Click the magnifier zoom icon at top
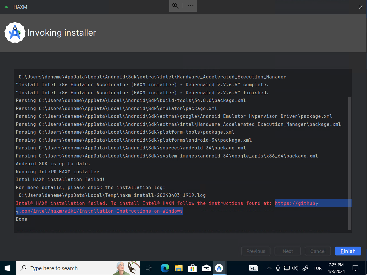 (175, 6)
